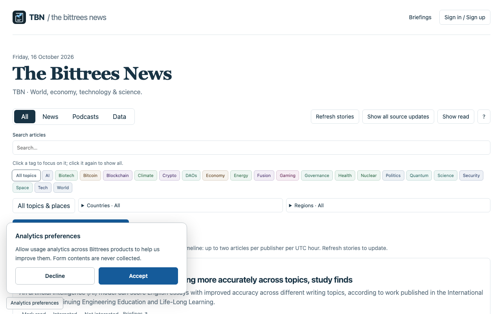Filter by the Governance tag
The image size is (503, 314).
[317, 175]
